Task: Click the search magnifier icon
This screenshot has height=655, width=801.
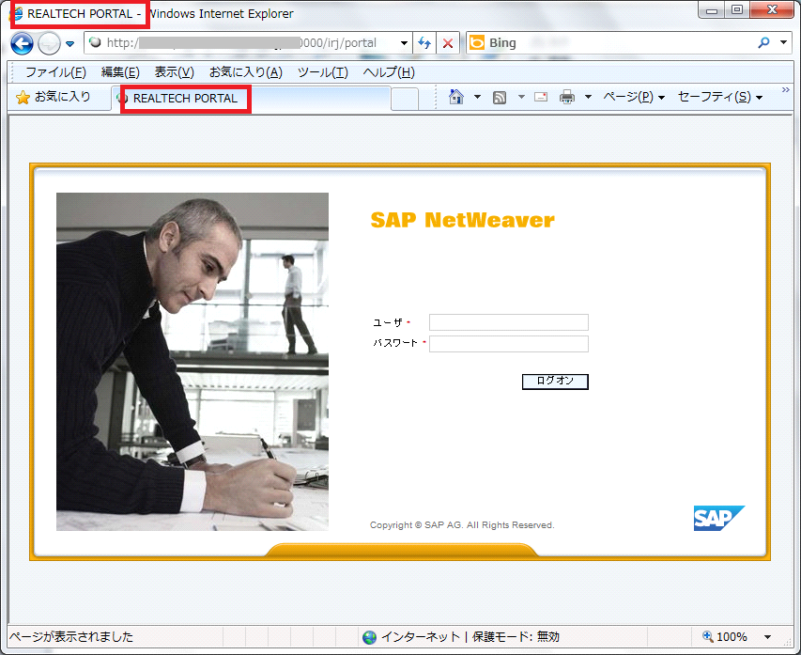Action: pyautogui.click(x=763, y=43)
